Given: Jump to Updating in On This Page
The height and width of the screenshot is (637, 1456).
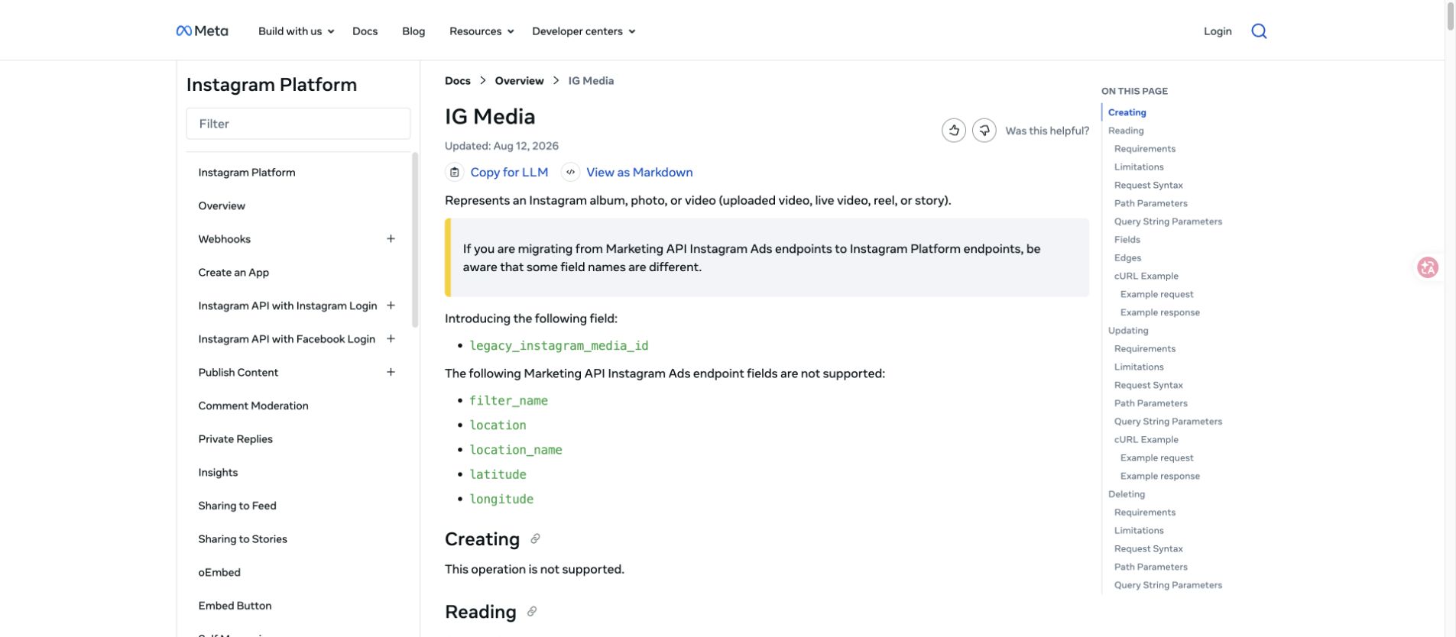Looking at the screenshot, I should coord(1128,330).
